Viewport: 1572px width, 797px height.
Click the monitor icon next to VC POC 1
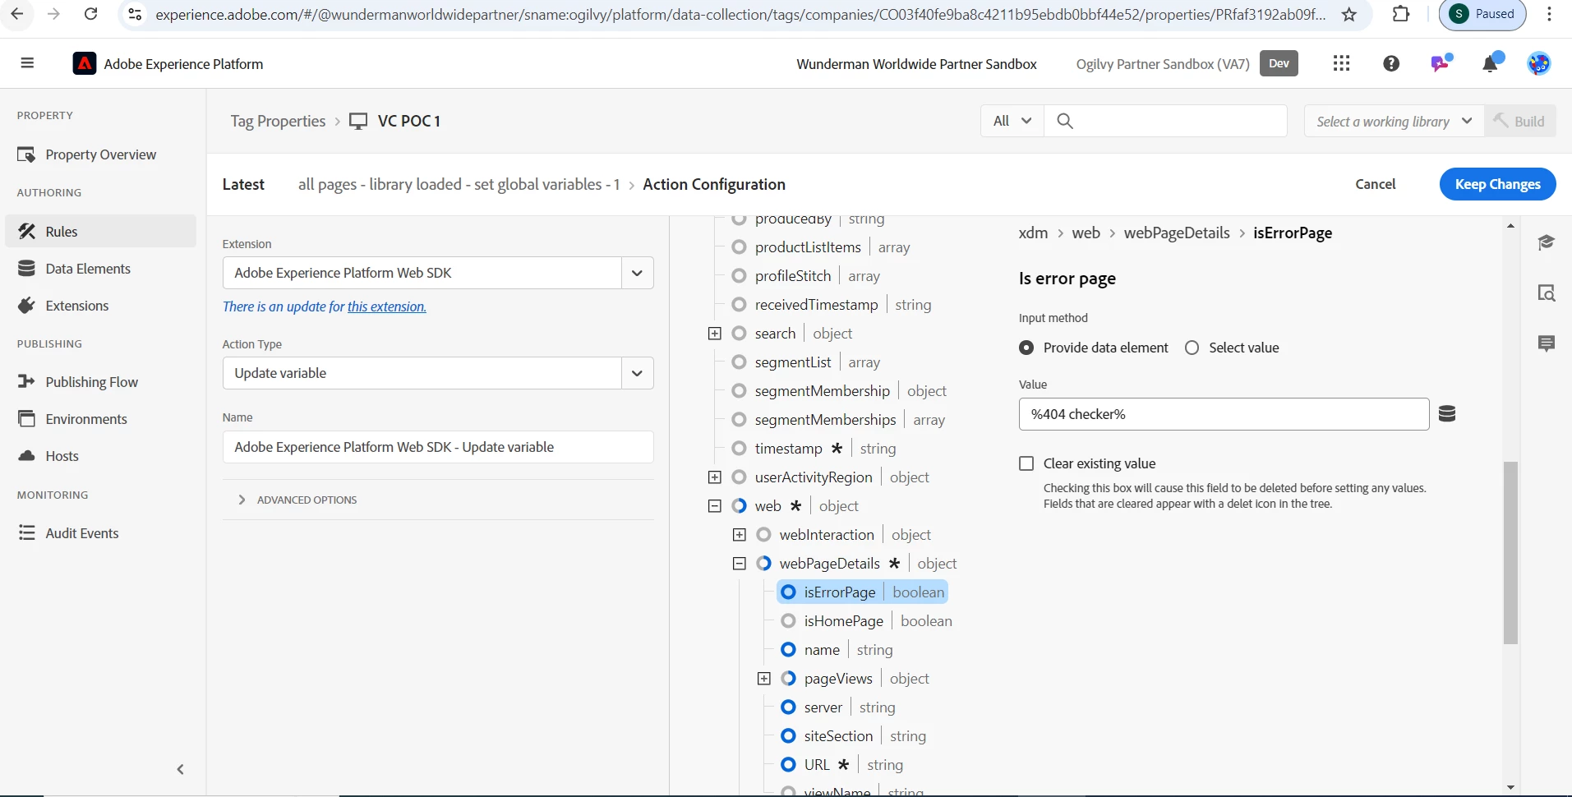tap(358, 122)
